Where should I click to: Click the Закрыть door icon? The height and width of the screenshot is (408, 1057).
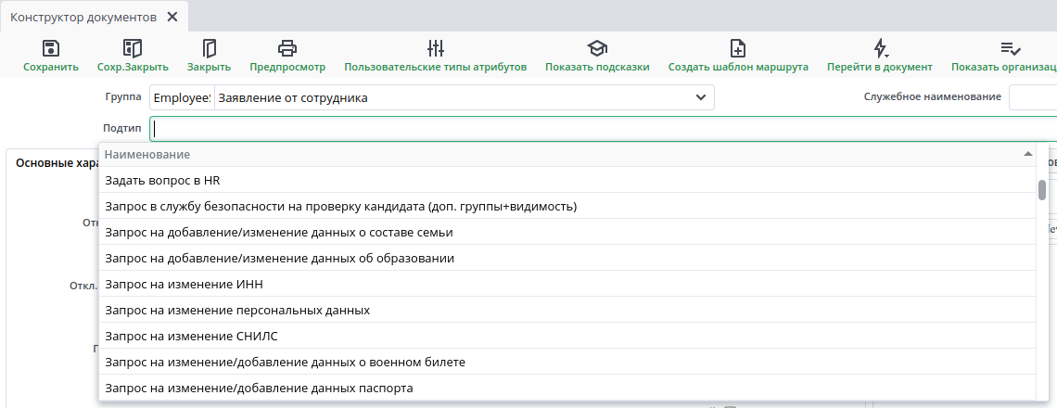[209, 48]
